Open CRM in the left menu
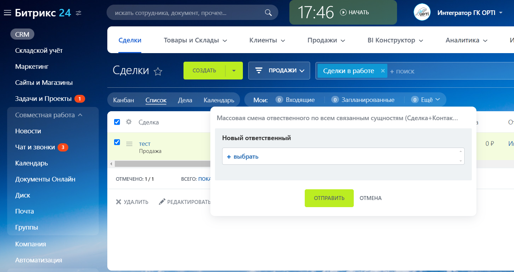514x272 pixels. [x=23, y=35]
